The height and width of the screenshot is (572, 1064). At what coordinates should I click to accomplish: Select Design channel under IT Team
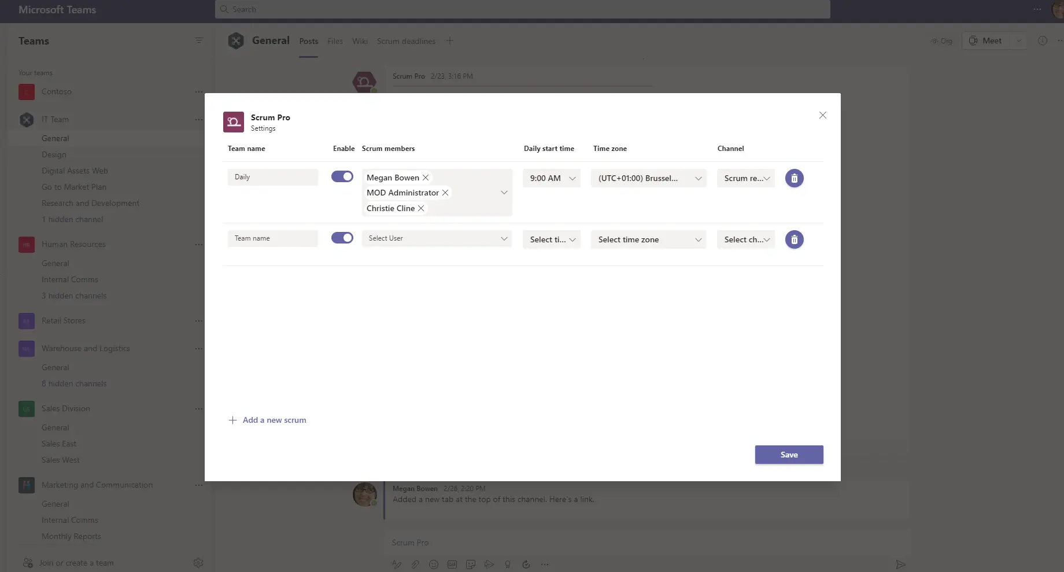pyautogui.click(x=54, y=154)
